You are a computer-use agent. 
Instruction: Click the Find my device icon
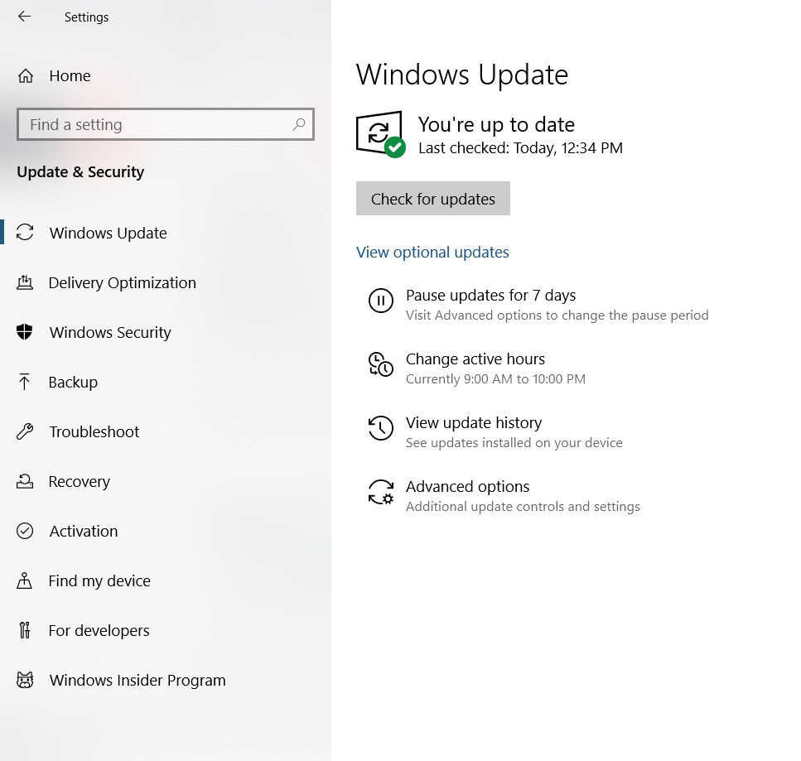[25, 580]
